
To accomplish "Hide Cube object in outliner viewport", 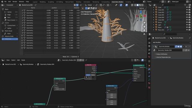I will click(187, 7).
